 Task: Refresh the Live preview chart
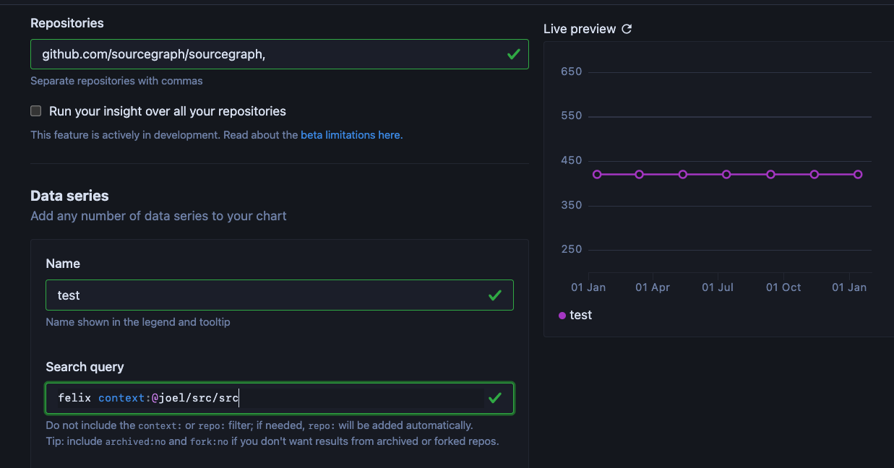click(x=627, y=29)
